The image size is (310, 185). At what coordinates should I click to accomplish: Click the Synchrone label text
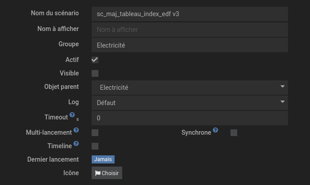(196, 132)
